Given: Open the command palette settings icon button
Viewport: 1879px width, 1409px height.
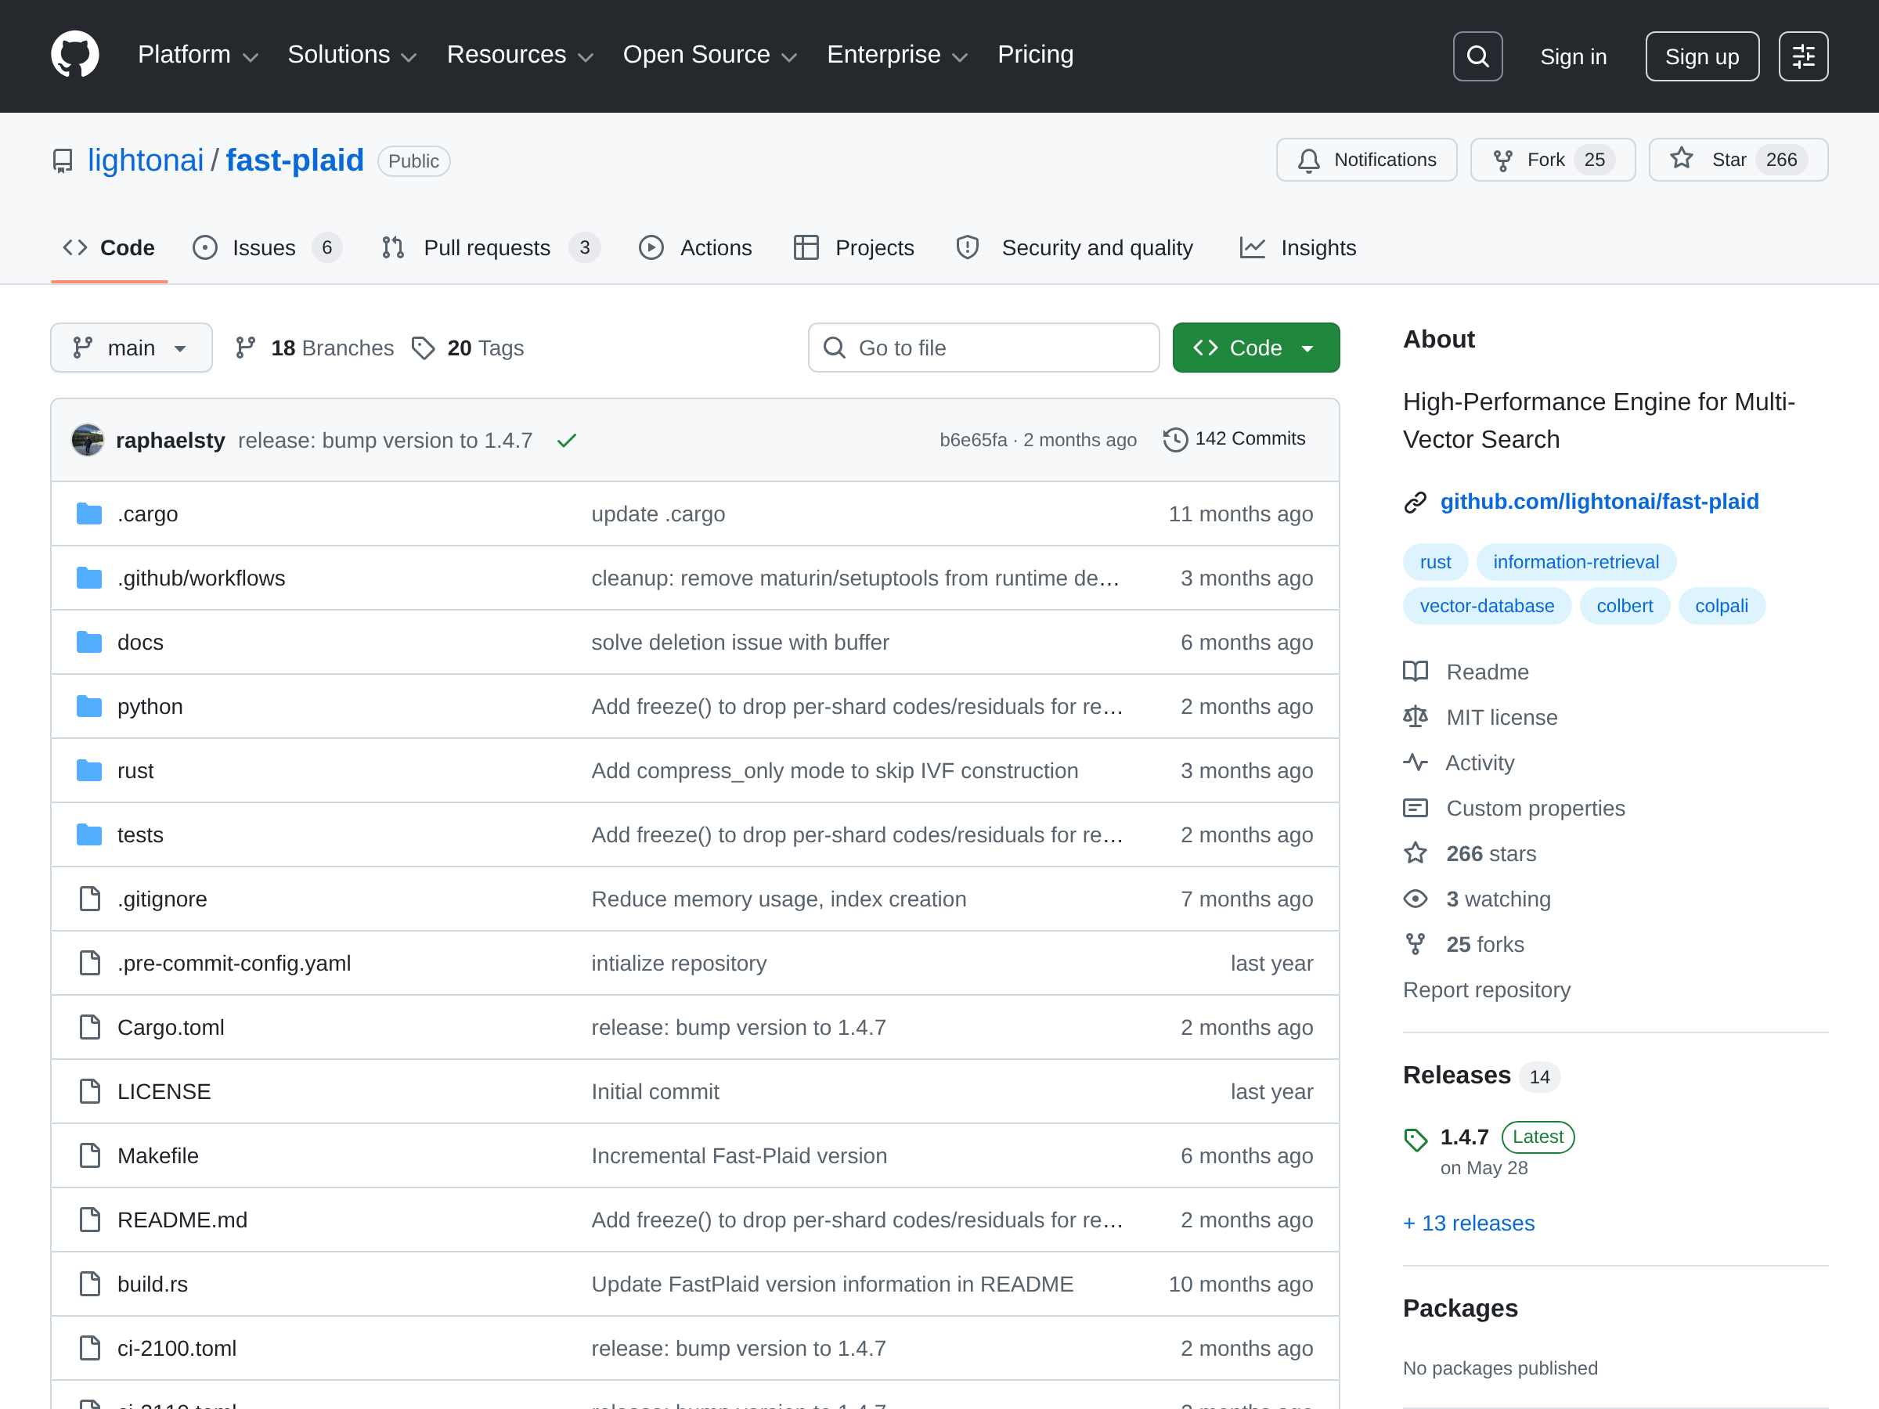Looking at the screenshot, I should (1803, 56).
